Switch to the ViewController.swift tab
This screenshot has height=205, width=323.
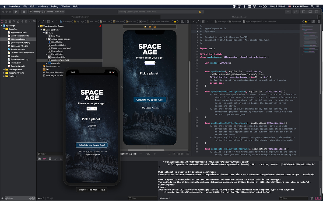[80, 17]
